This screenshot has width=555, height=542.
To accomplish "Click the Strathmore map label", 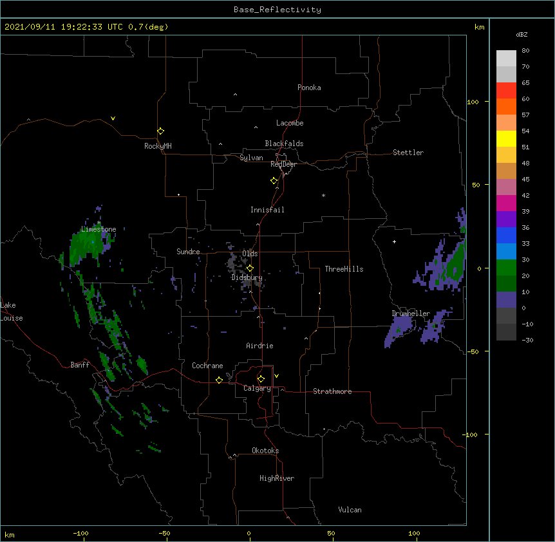I will (332, 391).
